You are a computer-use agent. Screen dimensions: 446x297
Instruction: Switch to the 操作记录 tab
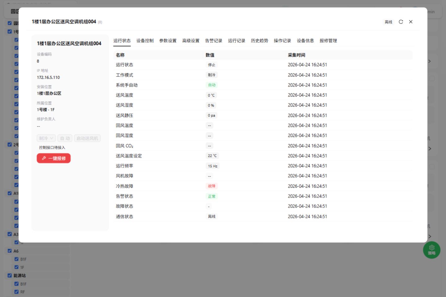click(282, 41)
